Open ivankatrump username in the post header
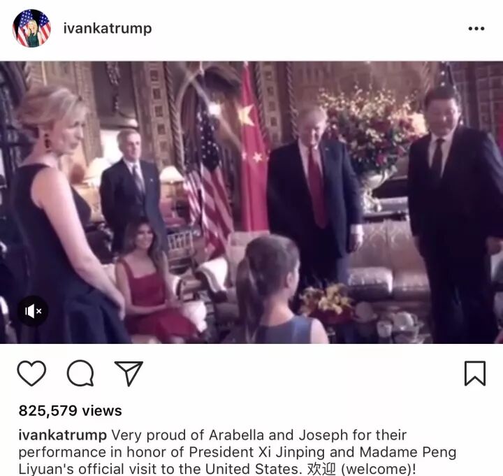 click(108, 28)
